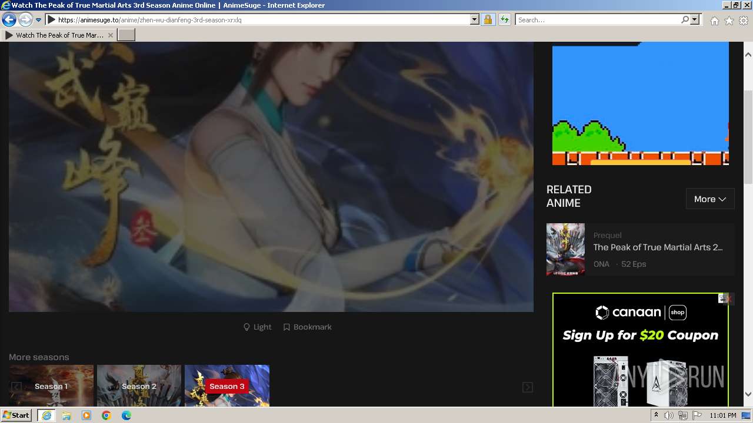This screenshot has width=753, height=423.
Task: Show next seasons with right arrow
Action: click(x=528, y=387)
